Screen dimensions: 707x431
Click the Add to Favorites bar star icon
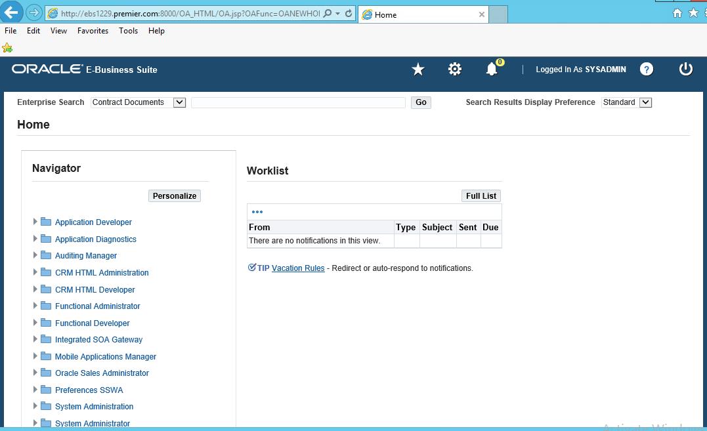point(7,48)
